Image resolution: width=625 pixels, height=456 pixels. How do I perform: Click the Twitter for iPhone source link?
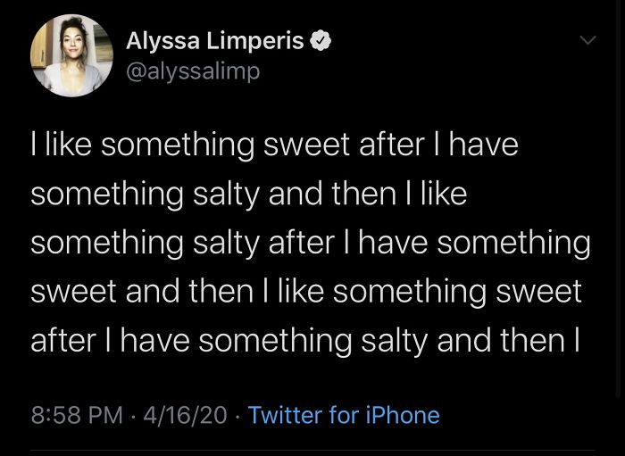(x=343, y=415)
